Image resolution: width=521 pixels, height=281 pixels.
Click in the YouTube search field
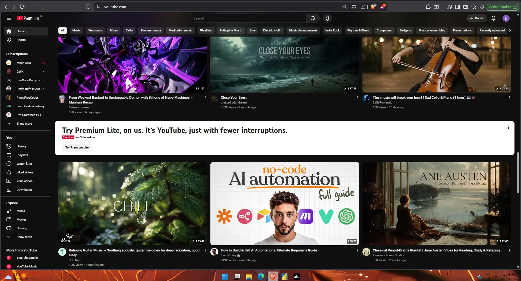tap(248, 18)
